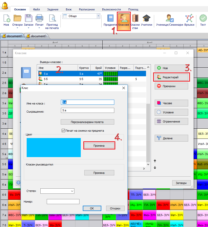
Task: Click the Номер input field
Action: [63, 202]
